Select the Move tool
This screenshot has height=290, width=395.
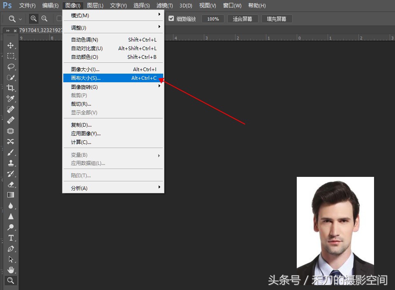coord(11,46)
